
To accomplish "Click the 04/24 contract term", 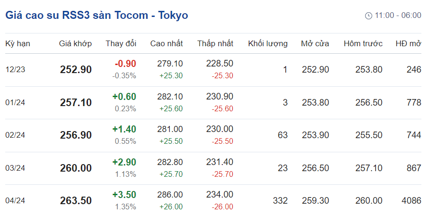I will (x=16, y=201).
